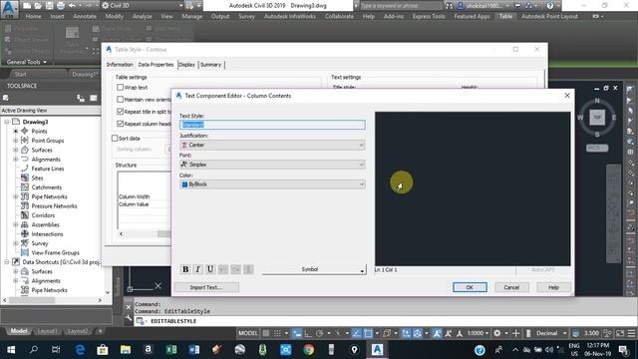Screen dimensions: 638x359
Task: Open Word from taskbar
Action: tap(194, 350)
